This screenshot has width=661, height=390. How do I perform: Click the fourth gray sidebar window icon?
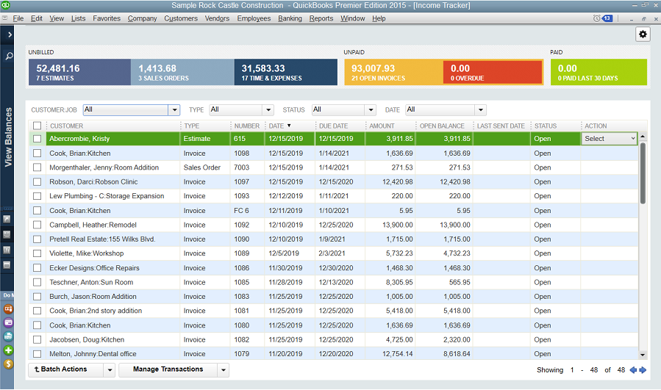(7, 265)
